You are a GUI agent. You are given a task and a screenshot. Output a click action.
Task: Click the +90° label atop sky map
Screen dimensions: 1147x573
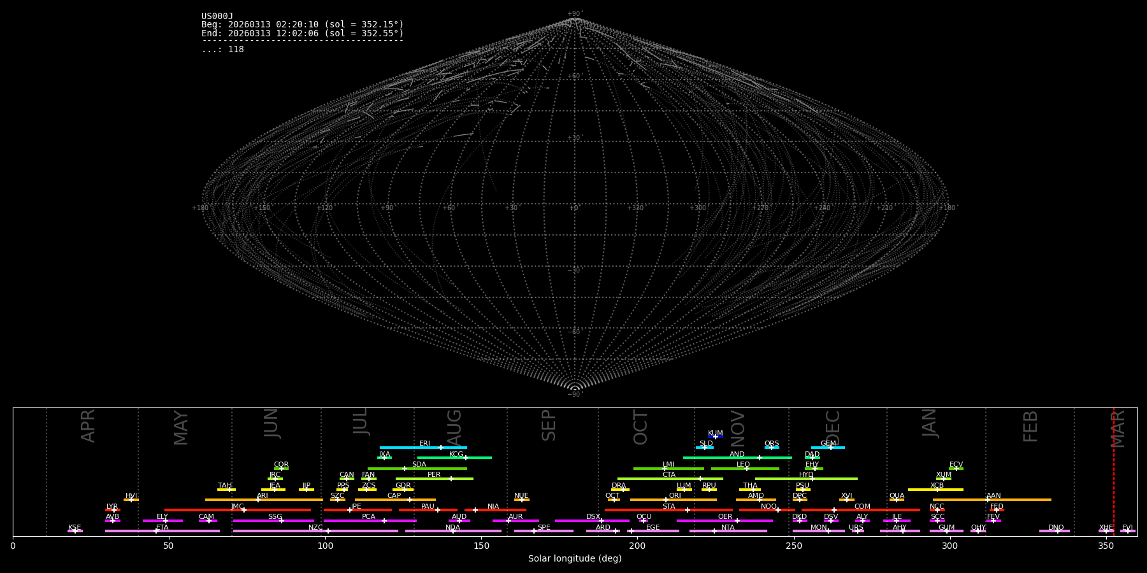tap(575, 14)
